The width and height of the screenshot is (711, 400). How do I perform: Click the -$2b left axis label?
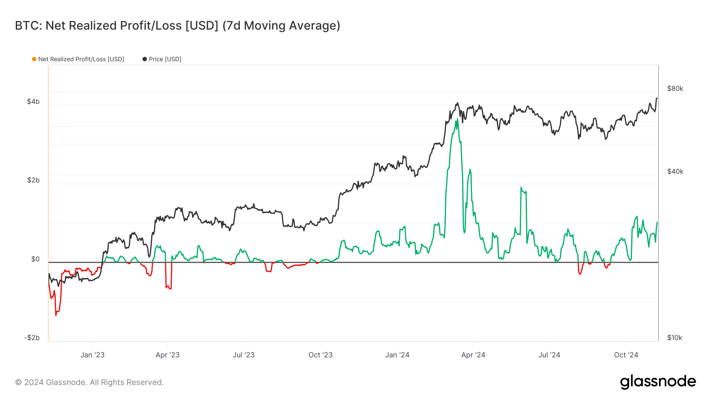[x=32, y=338]
